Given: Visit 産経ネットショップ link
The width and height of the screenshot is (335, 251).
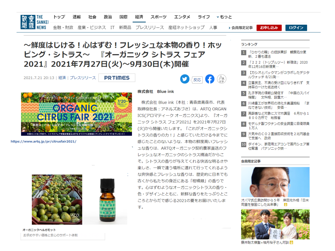Looking at the screenshot, I should click(186, 28).
